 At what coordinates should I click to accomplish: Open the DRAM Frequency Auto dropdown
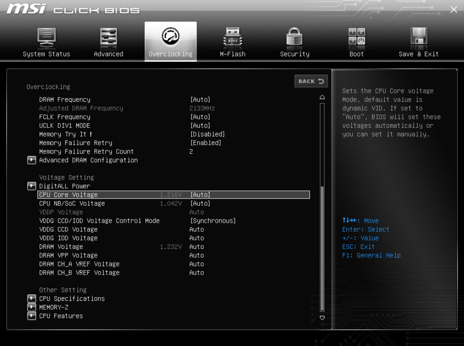pyautogui.click(x=200, y=99)
